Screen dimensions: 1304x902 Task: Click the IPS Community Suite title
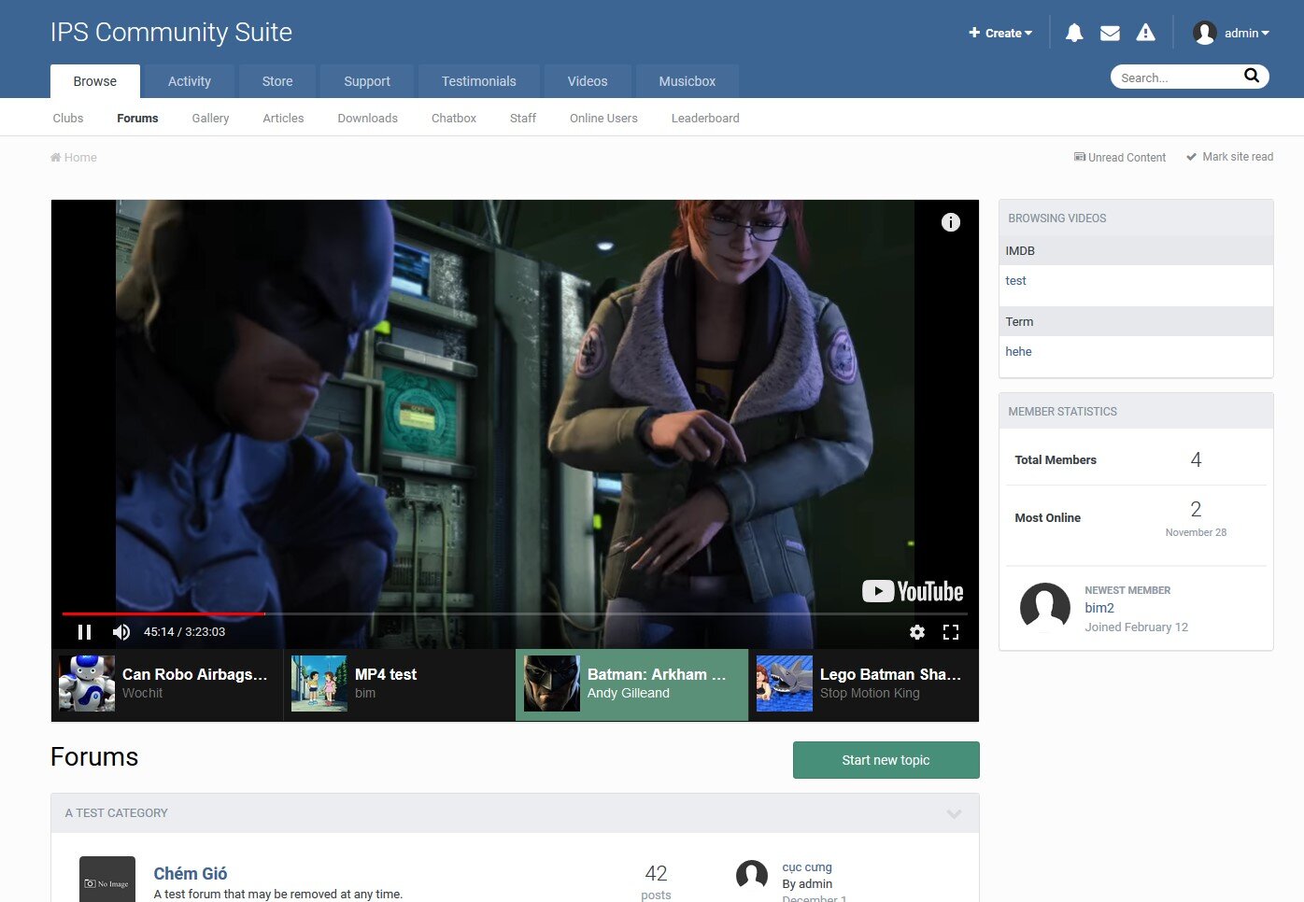(x=171, y=32)
